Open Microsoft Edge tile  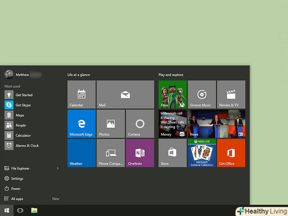(81, 124)
